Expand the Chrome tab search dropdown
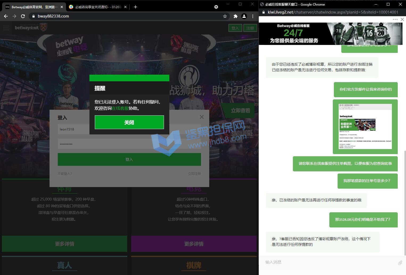This screenshot has height=275, width=406. point(216,7)
